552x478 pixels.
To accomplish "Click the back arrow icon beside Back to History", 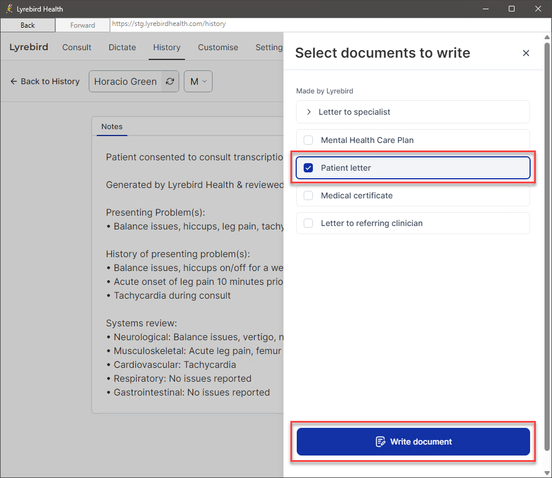I will tap(14, 81).
